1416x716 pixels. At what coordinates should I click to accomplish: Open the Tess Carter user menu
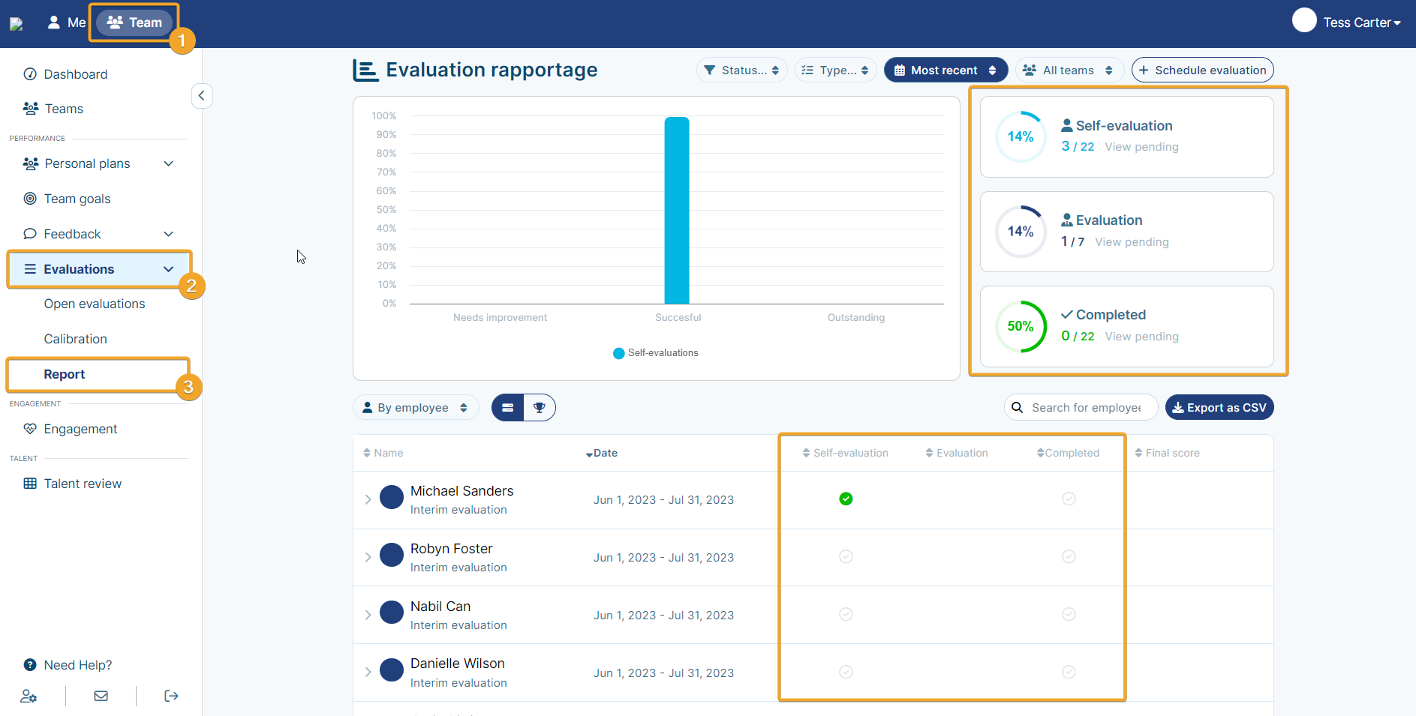[x=1361, y=22]
